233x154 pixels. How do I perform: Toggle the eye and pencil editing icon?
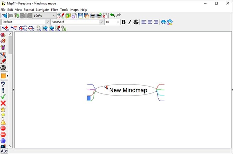pyautogui.click(x=61, y=16)
